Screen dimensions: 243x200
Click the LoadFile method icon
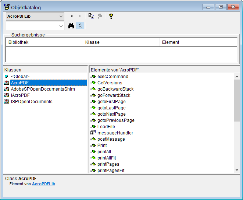point(93,127)
